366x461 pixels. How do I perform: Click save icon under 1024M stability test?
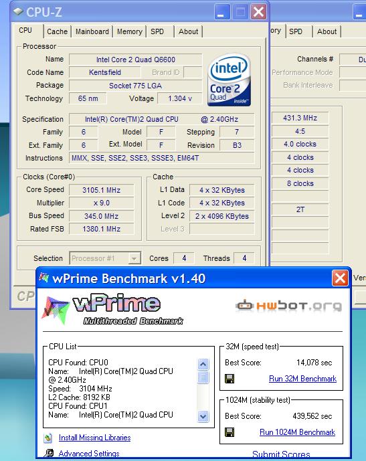coord(230,432)
